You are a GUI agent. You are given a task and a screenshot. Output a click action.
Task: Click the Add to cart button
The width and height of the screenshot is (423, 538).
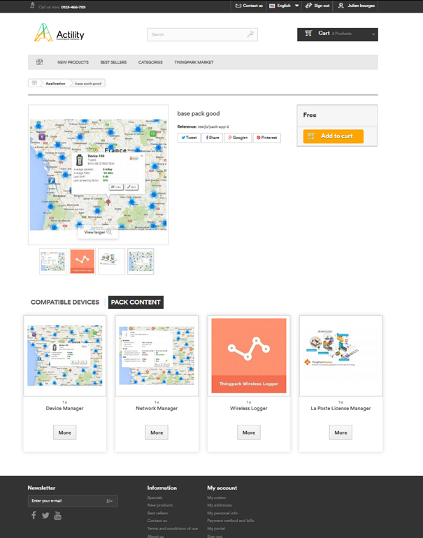[x=333, y=136]
